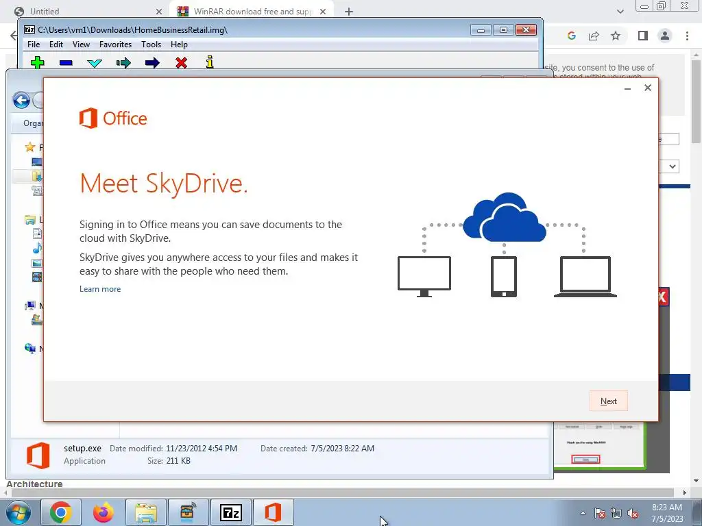Click the Next button in Office setup
This screenshot has width=702, height=526.
tap(608, 401)
